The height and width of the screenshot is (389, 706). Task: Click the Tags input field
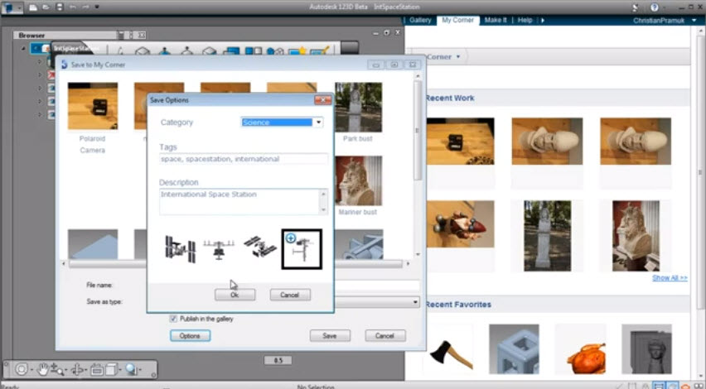click(243, 159)
